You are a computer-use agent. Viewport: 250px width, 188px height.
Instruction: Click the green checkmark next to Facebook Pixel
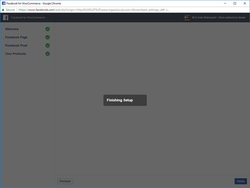(x=47, y=45)
